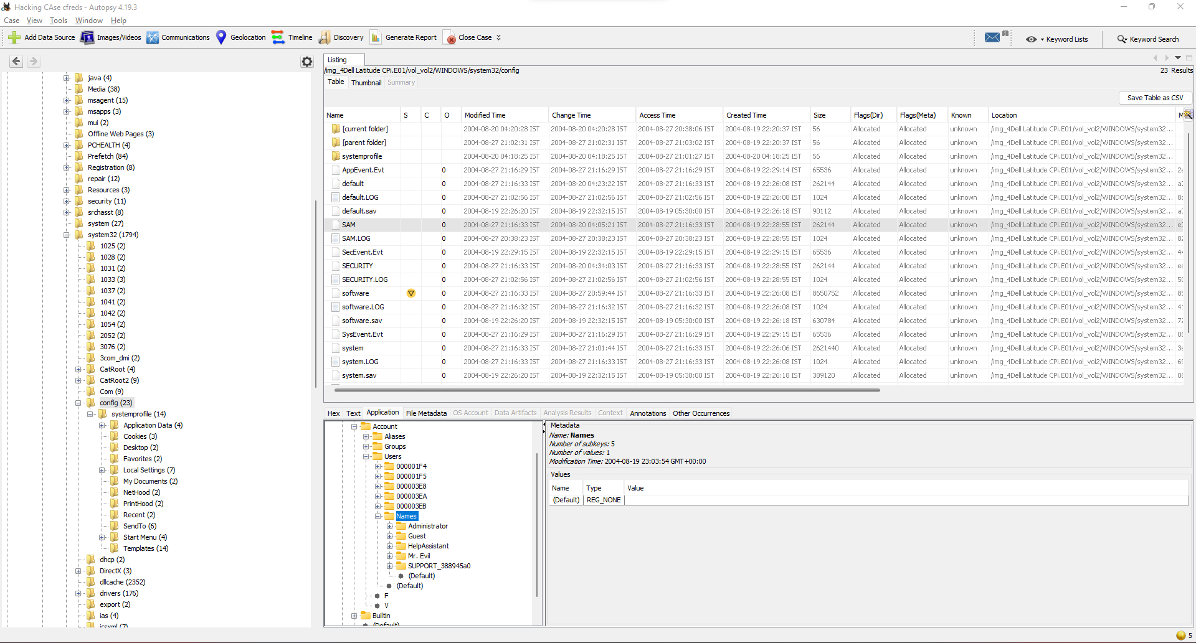This screenshot has width=1196, height=643.
Task: Click Save Table as CSV
Action: [1155, 98]
